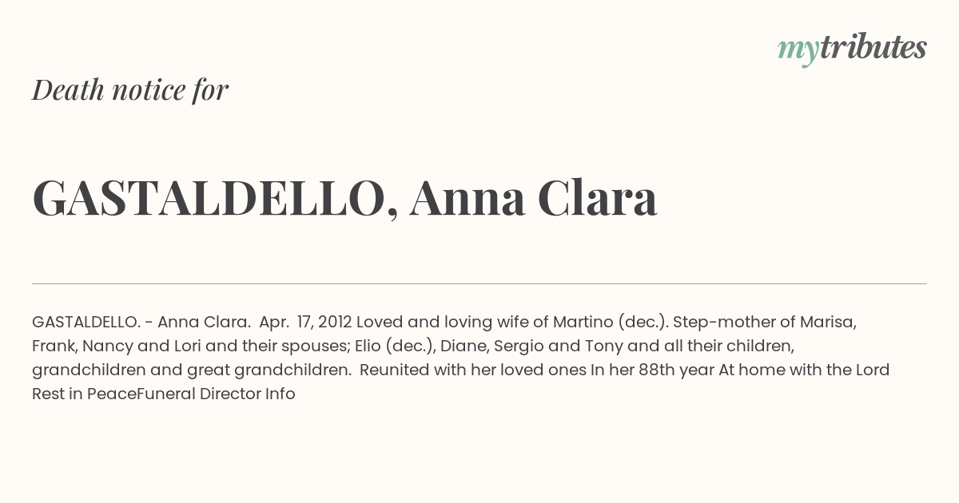Click the horizontal divider line
The height and width of the screenshot is (503, 959).
point(479,283)
